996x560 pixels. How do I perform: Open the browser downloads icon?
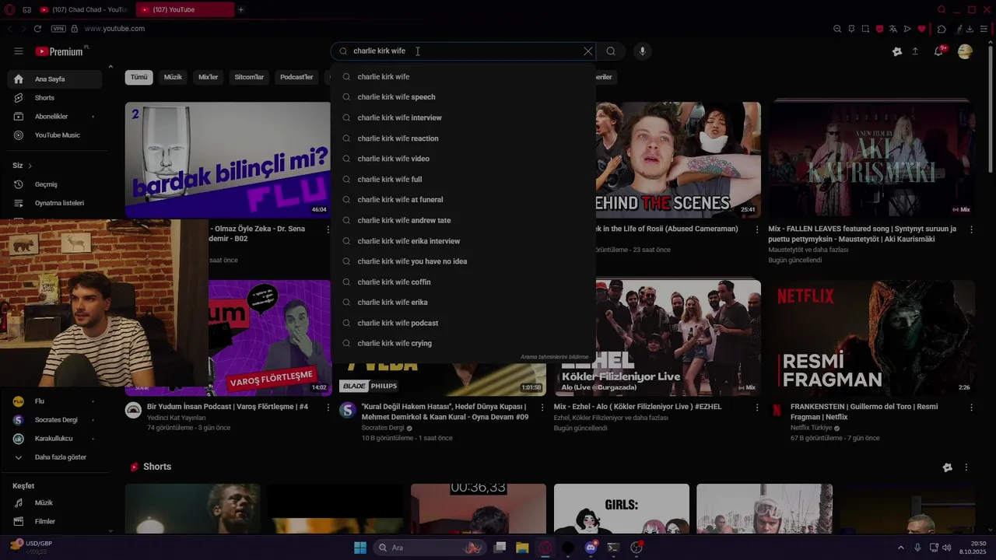click(970, 29)
